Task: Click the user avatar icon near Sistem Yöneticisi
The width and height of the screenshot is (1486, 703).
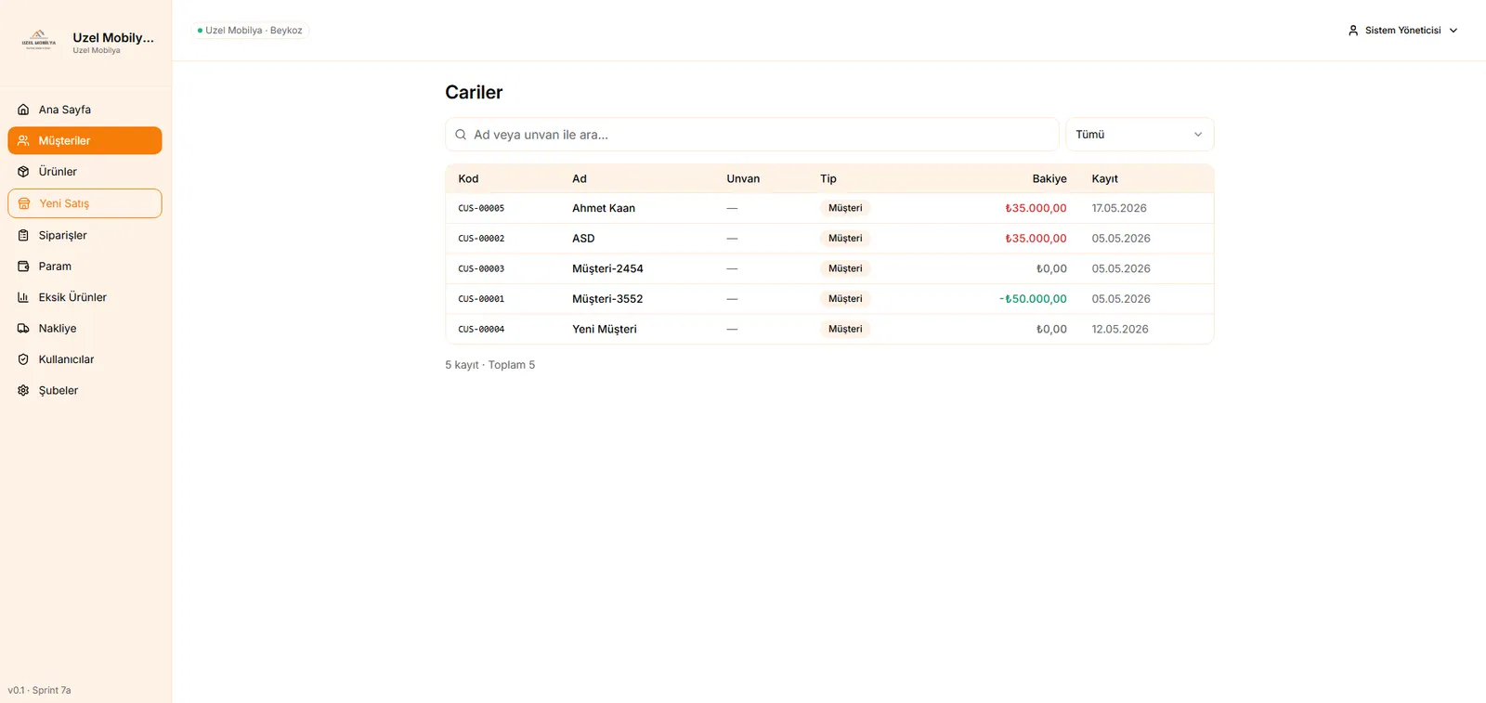Action: tap(1353, 31)
